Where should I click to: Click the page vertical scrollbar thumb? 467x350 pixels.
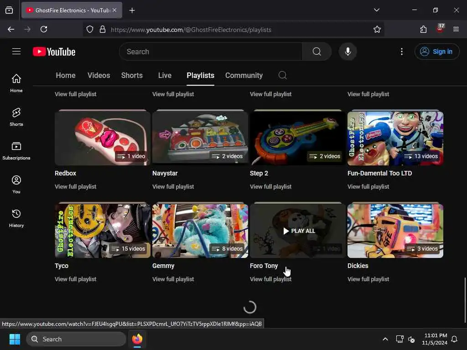(465, 300)
